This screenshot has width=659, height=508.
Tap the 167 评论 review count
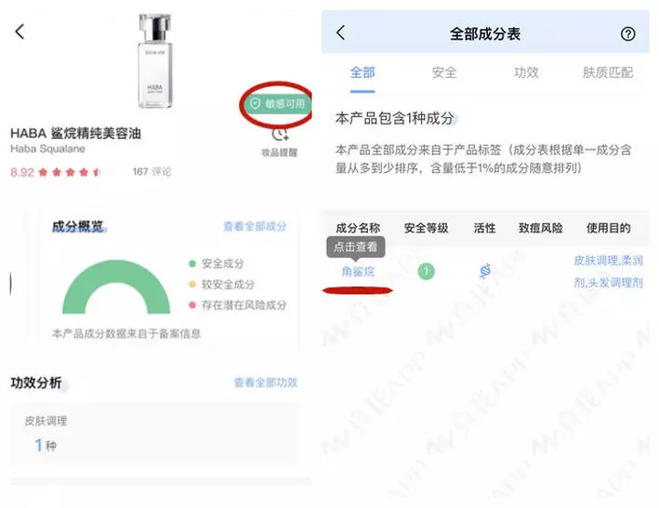pos(152,171)
